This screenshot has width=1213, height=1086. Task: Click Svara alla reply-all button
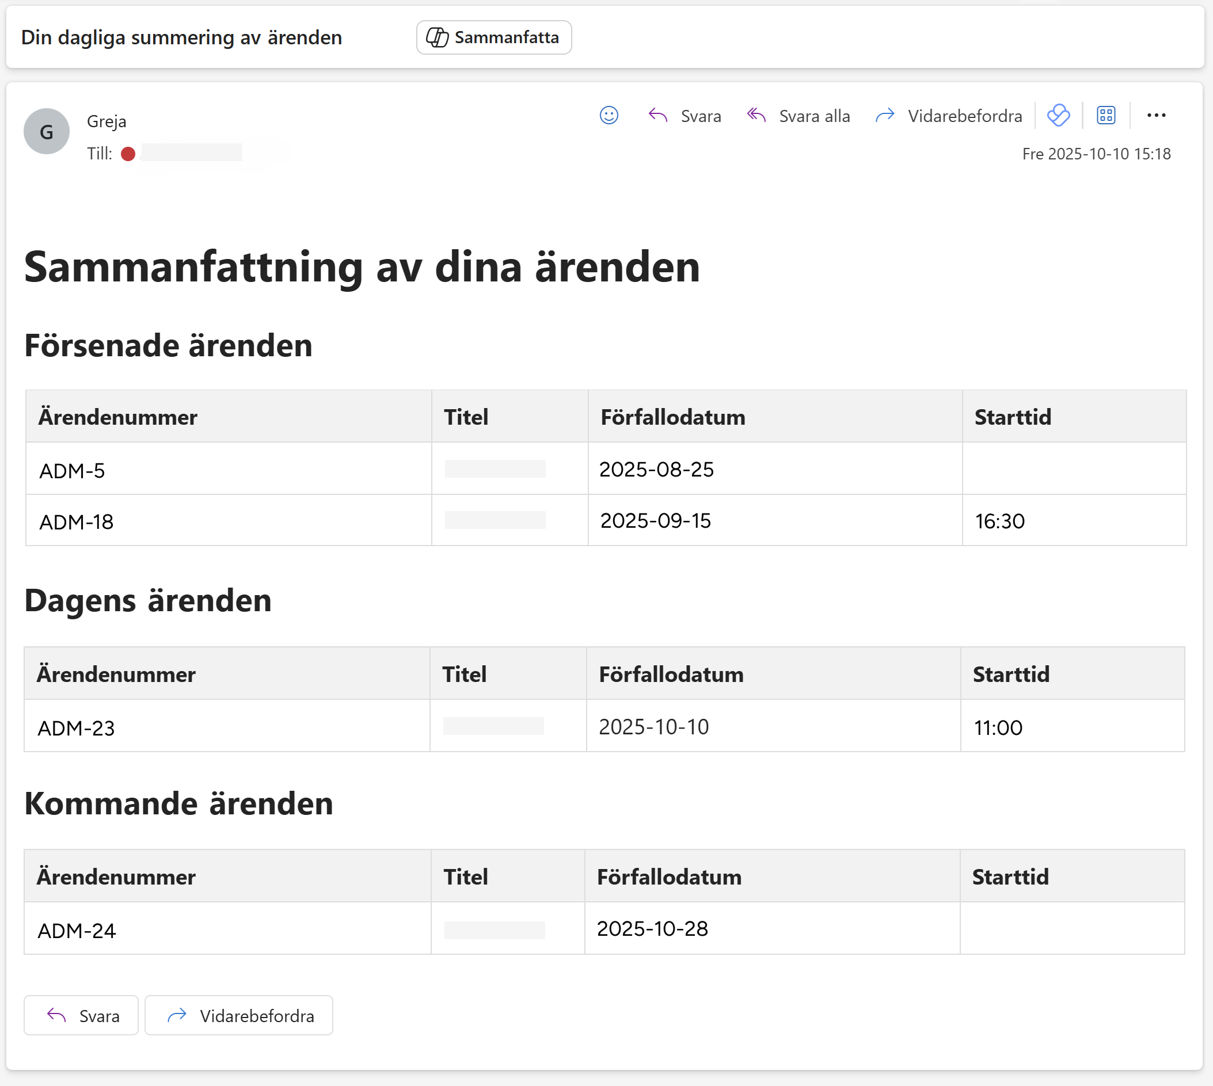[x=798, y=116]
